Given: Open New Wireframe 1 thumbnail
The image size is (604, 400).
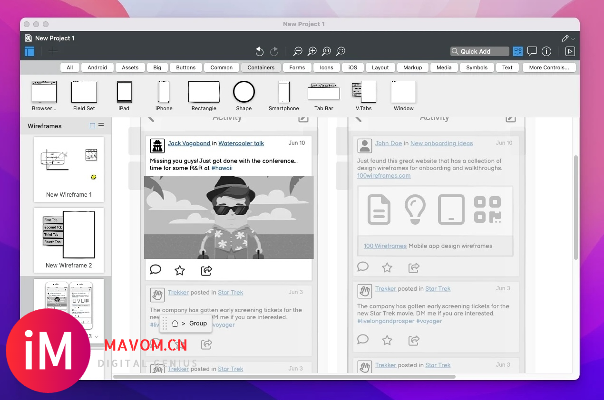Looking at the screenshot, I should coord(69,170).
